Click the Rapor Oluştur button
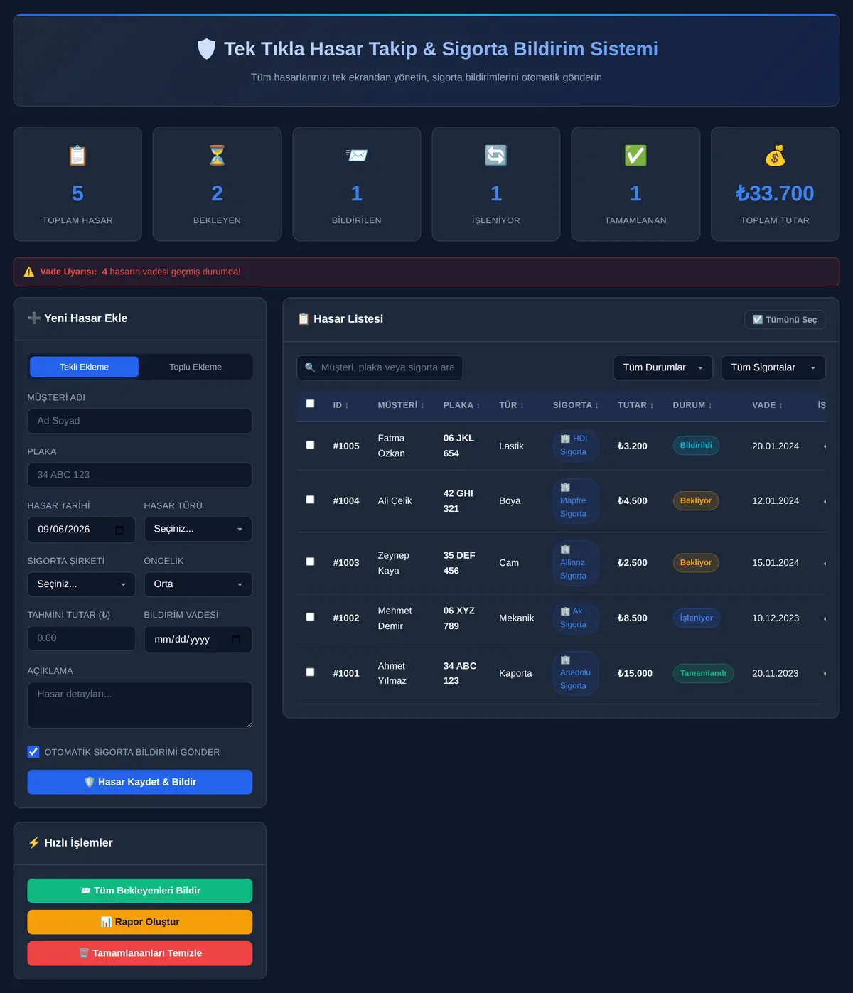The height and width of the screenshot is (993, 853). 140,922
